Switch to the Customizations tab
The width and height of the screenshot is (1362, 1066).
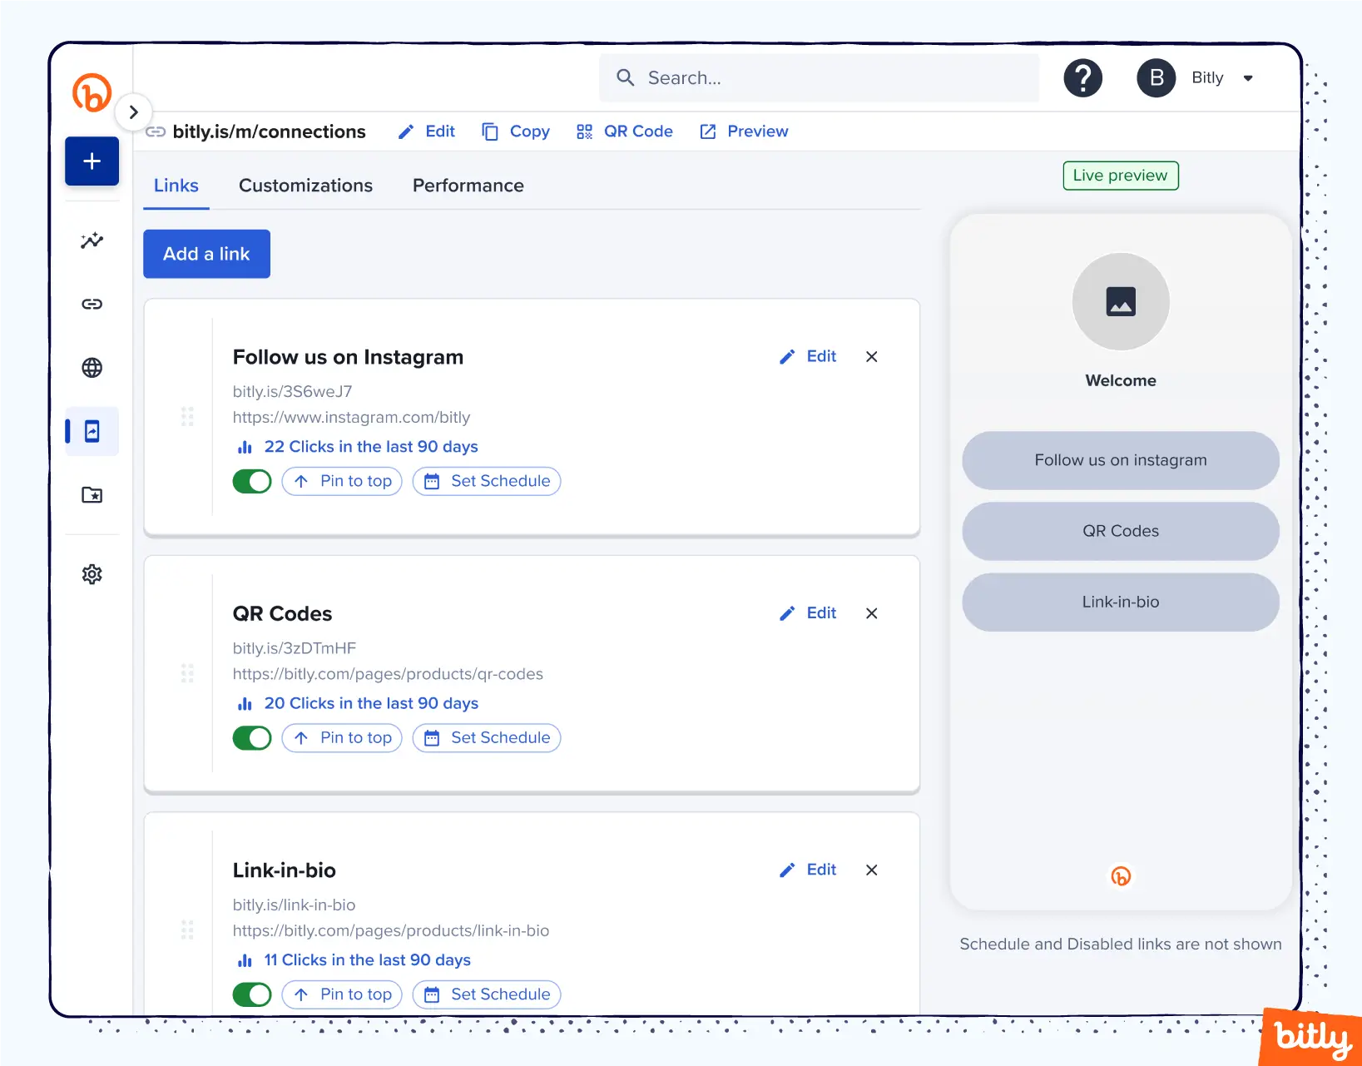(305, 186)
